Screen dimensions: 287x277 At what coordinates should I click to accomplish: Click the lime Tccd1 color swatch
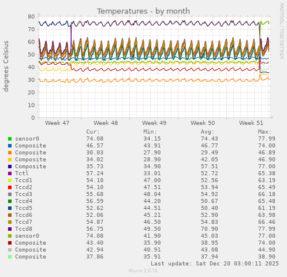[10, 180]
